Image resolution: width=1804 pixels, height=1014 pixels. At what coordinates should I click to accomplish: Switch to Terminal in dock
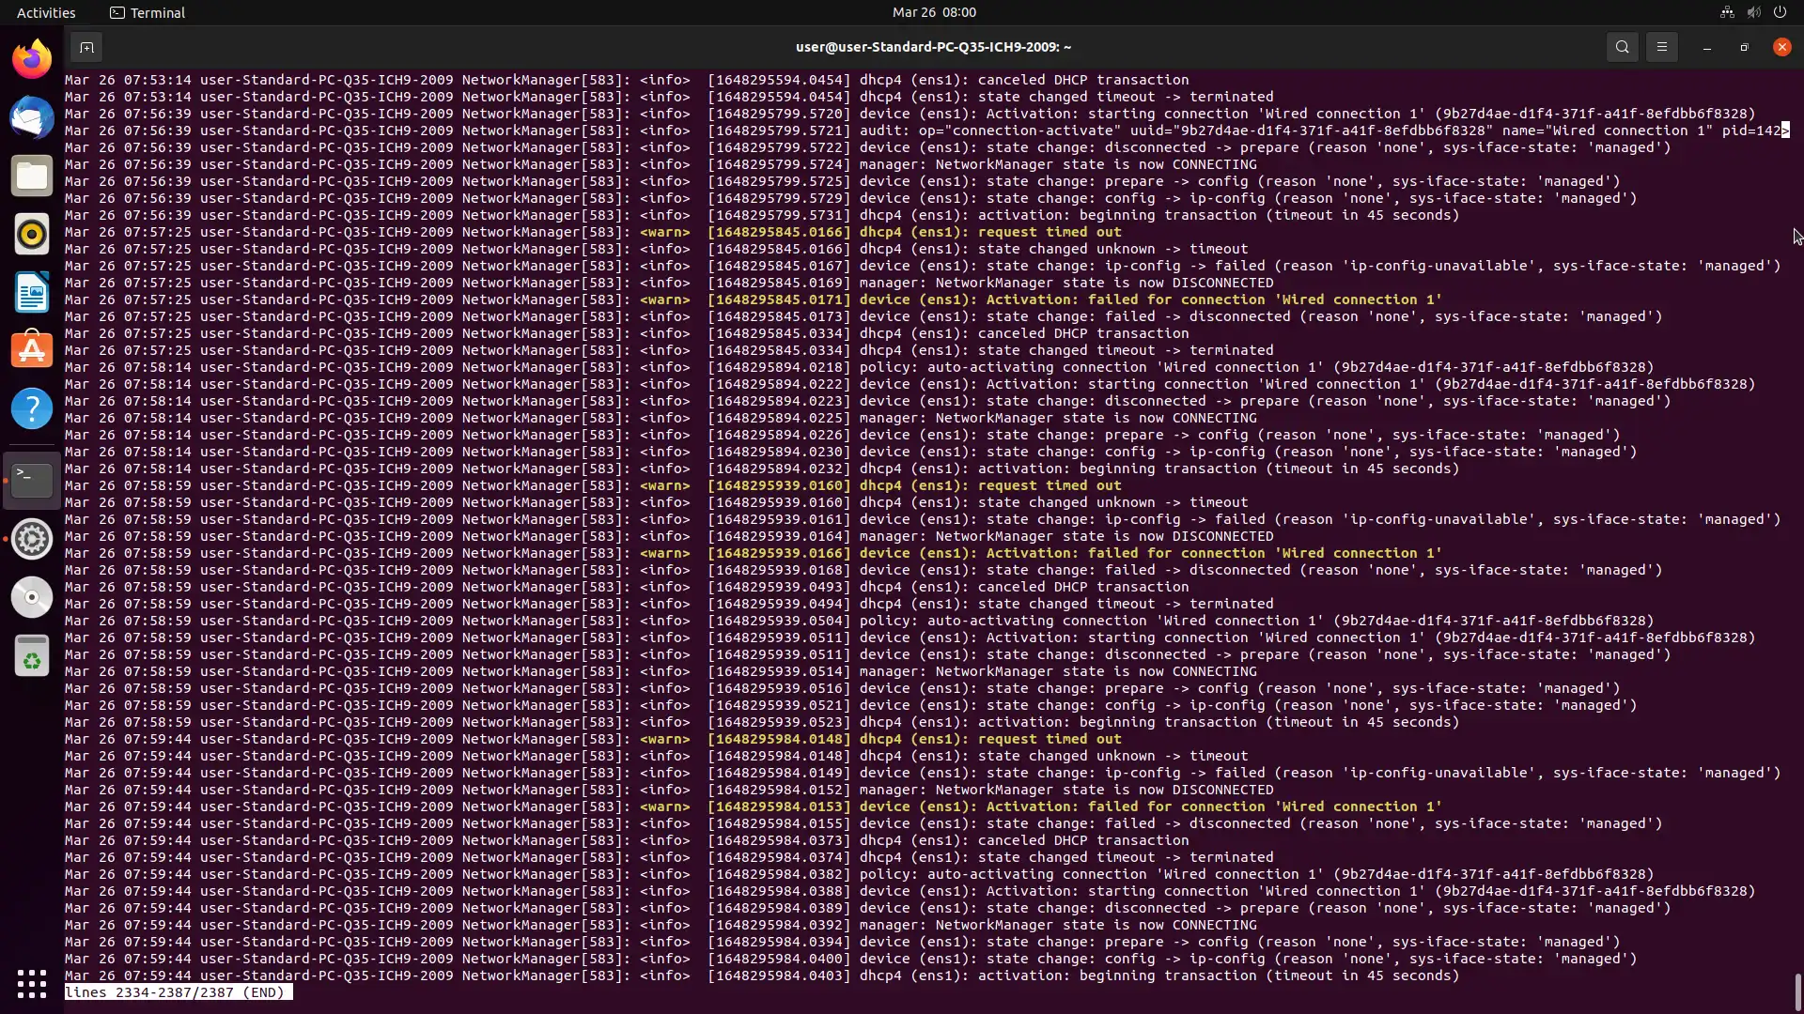[32, 480]
